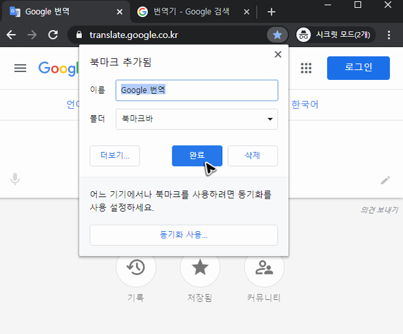Open the hamburger main menu
This screenshot has height=334, width=403.
(20, 68)
